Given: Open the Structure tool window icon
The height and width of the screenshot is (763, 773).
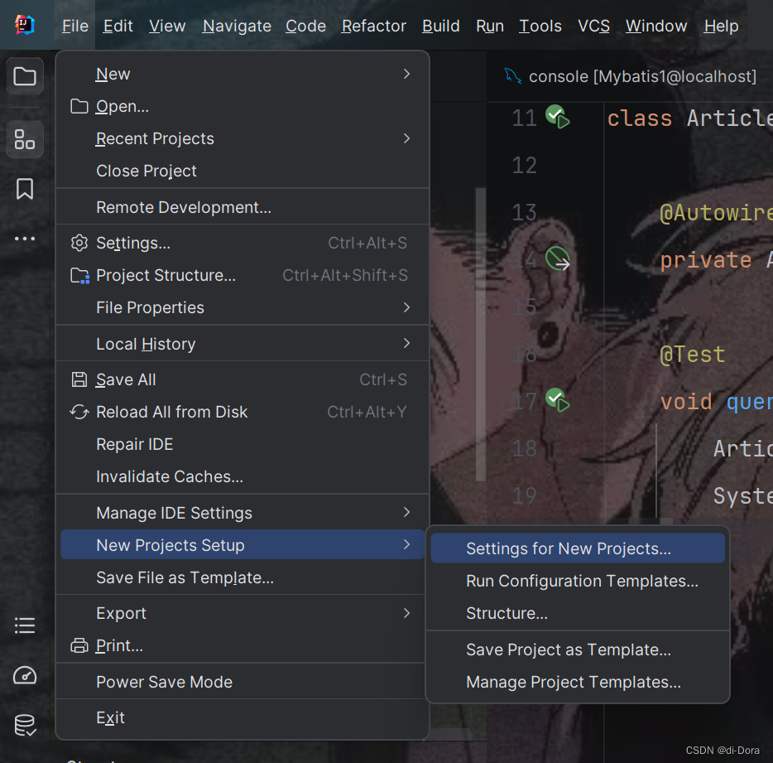Looking at the screenshot, I should [25, 139].
